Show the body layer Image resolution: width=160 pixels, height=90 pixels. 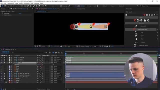(x=1, y=68)
